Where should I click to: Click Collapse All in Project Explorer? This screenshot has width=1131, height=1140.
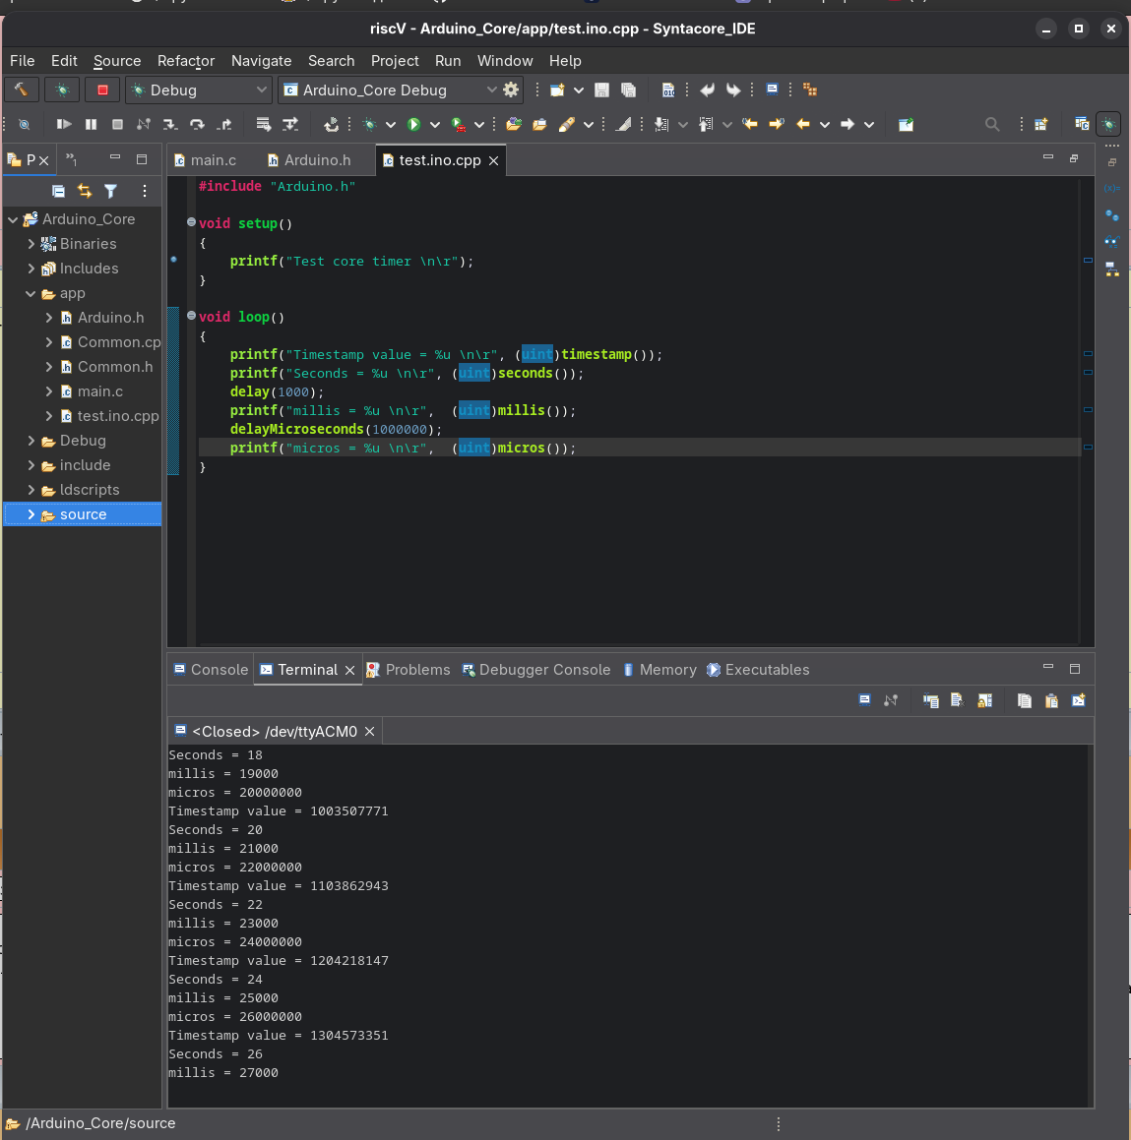58,191
